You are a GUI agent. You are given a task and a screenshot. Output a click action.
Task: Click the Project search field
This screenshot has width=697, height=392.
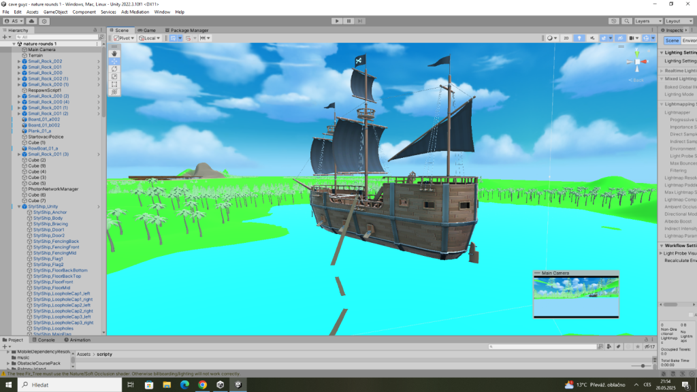pyautogui.click(x=542, y=346)
